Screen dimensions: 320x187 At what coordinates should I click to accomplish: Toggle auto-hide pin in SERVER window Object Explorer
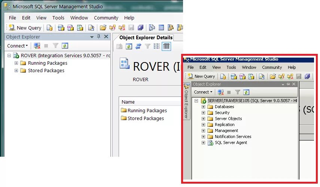click(288, 84)
